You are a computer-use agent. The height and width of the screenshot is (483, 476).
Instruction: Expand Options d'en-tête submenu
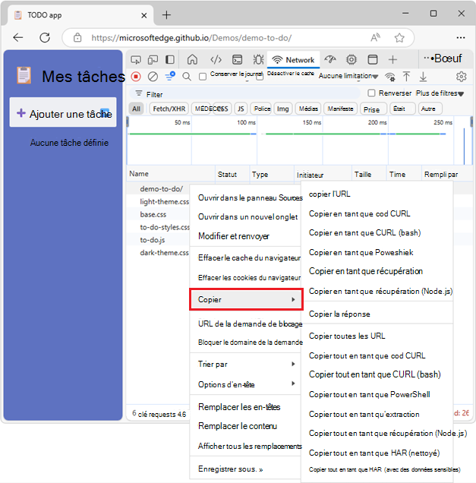pos(246,384)
